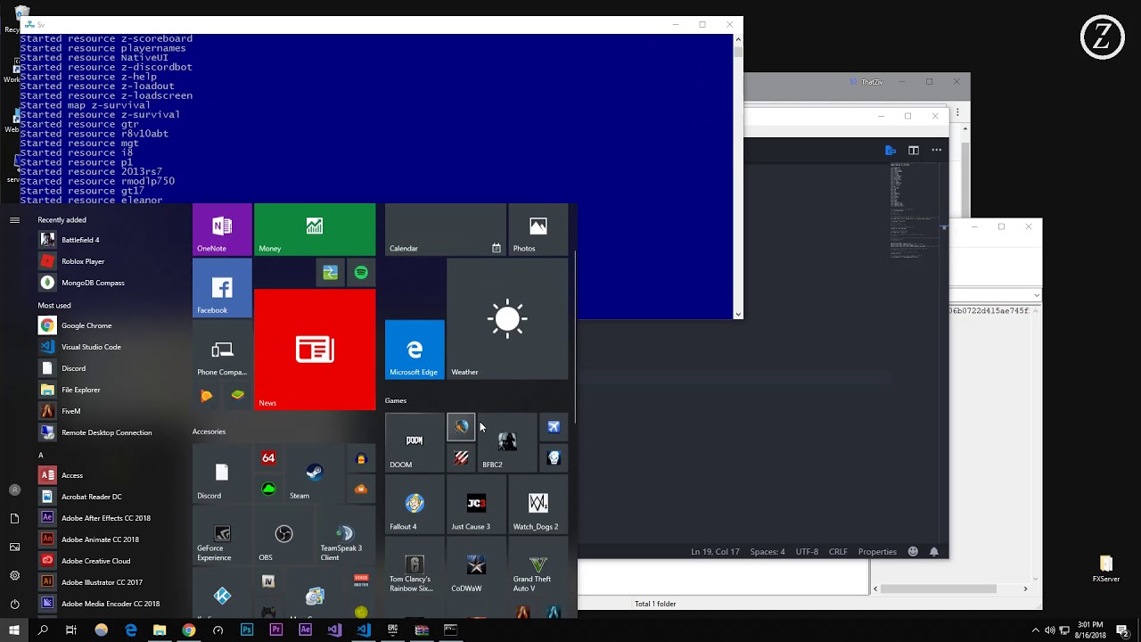1141x642 pixels.
Task: Open Access from the app list
Action: (111, 475)
